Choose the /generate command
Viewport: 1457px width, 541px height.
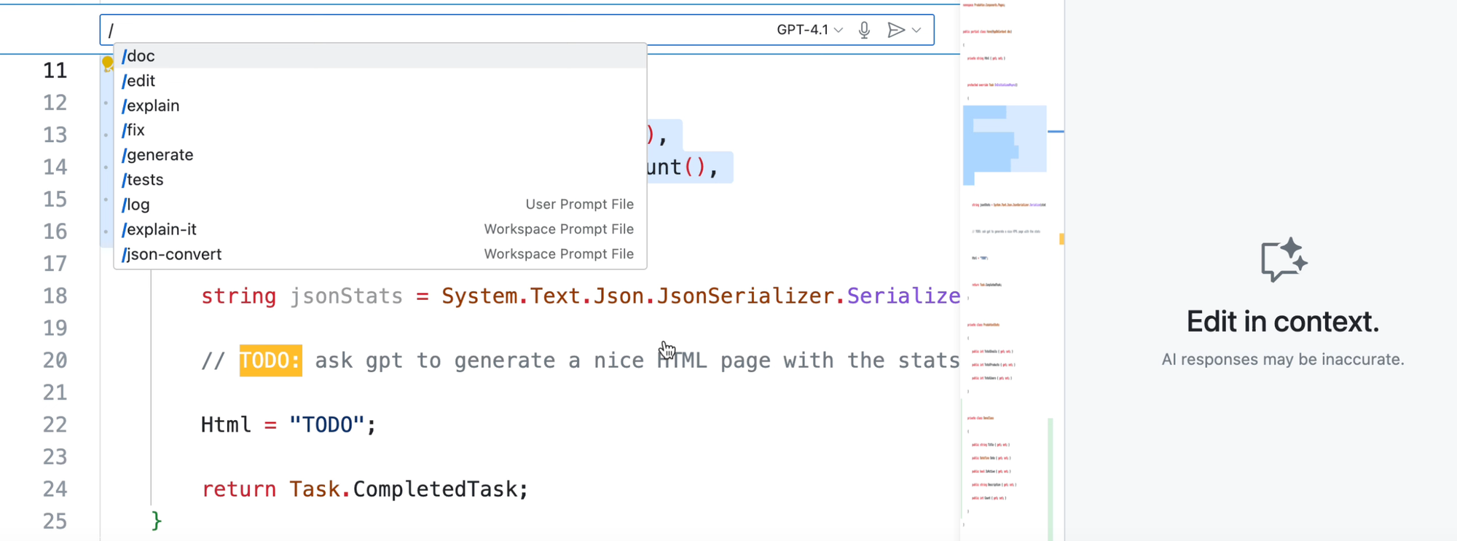[x=158, y=155]
